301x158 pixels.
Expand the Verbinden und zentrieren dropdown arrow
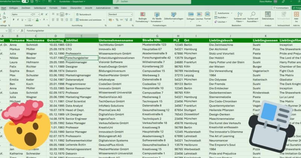pyautogui.click(x=104, y=20)
